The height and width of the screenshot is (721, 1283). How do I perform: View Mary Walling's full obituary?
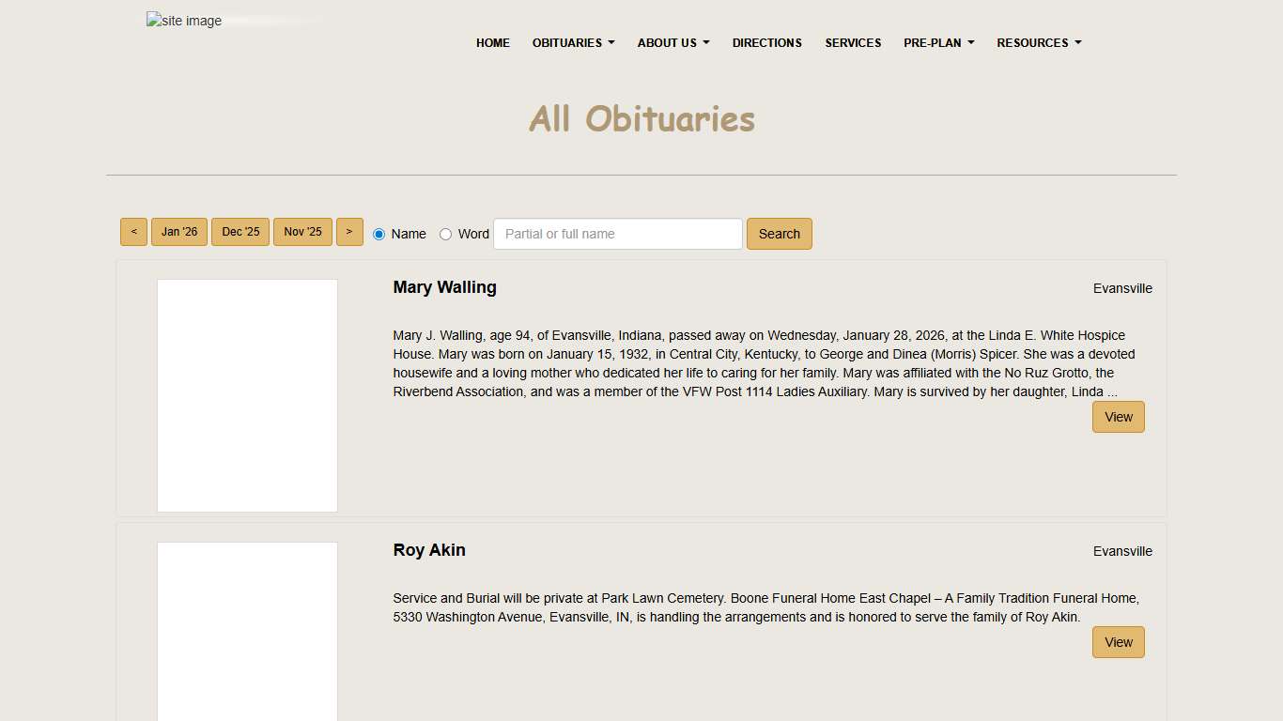(x=1118, y=416)
